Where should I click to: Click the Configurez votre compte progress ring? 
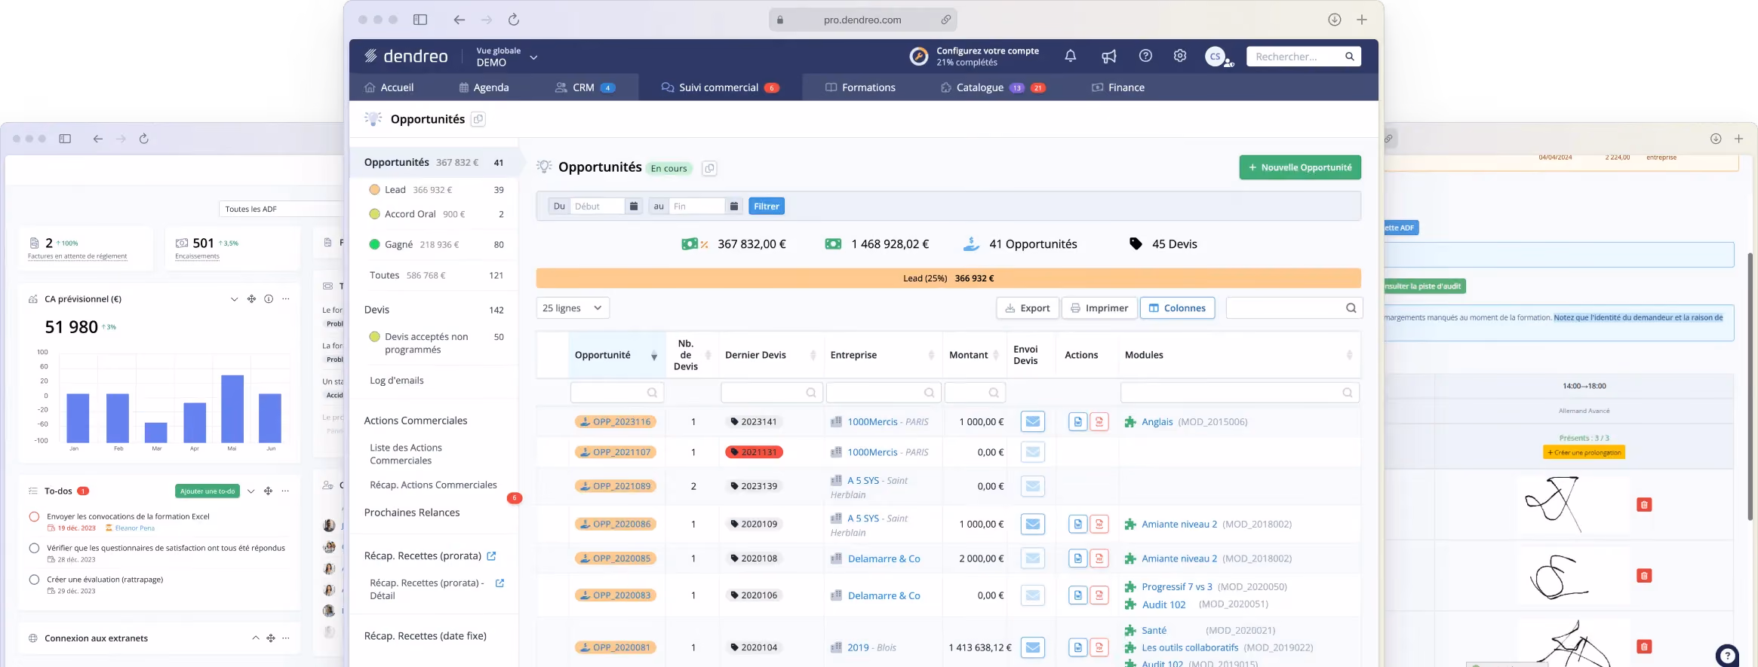click(x=919, y=57)
